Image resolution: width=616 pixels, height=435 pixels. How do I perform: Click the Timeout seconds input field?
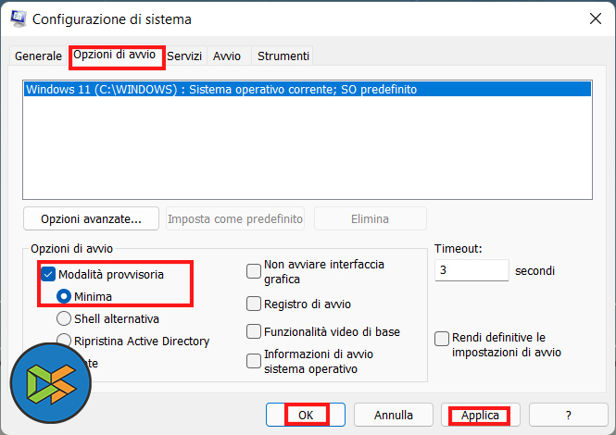[471, 270]
